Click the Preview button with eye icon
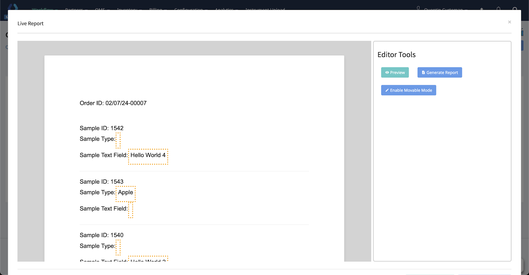The width and height of the screenshot is (529, 275). [x=395, y=73]
